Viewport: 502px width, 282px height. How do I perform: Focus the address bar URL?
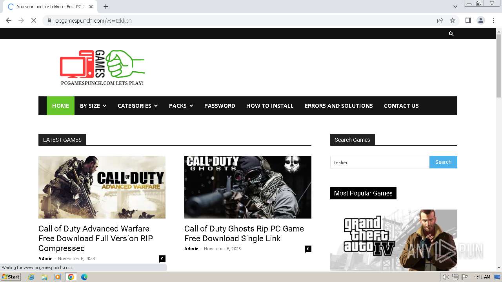pos(93,20)
